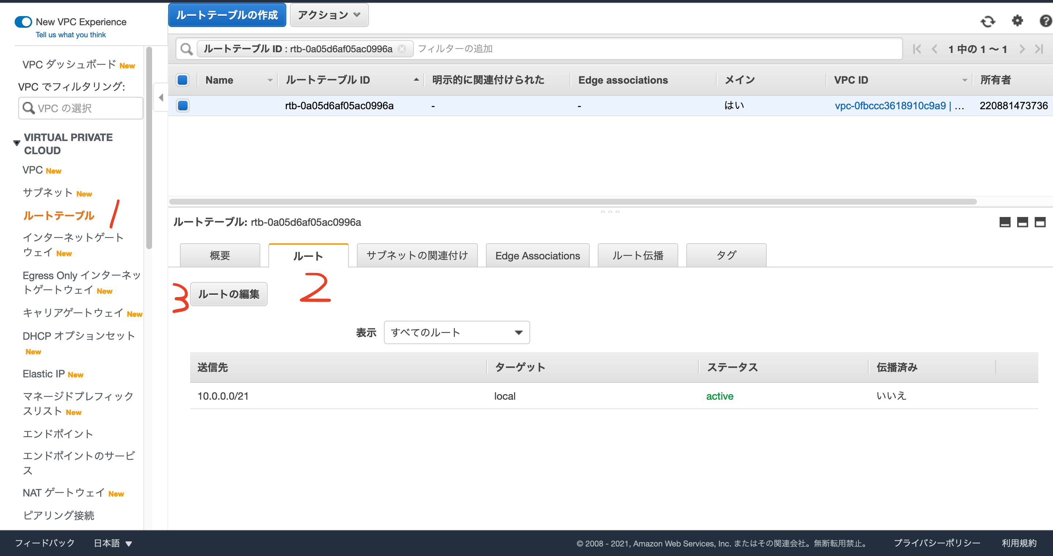Switch to the サブネットの関連付け tab
This screenshot has height=556, width=1053.
click(x=416, y=255)
